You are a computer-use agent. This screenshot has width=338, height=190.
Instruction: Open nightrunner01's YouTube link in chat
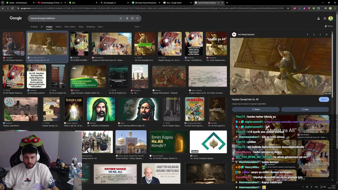(x=297, y=122)
